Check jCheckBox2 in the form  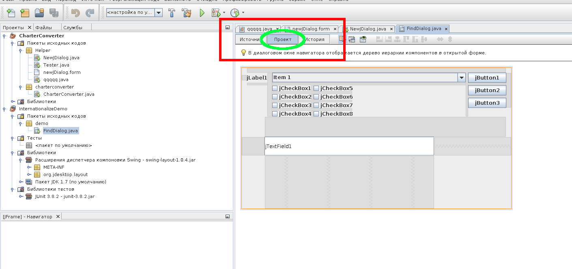coord(275,97)
